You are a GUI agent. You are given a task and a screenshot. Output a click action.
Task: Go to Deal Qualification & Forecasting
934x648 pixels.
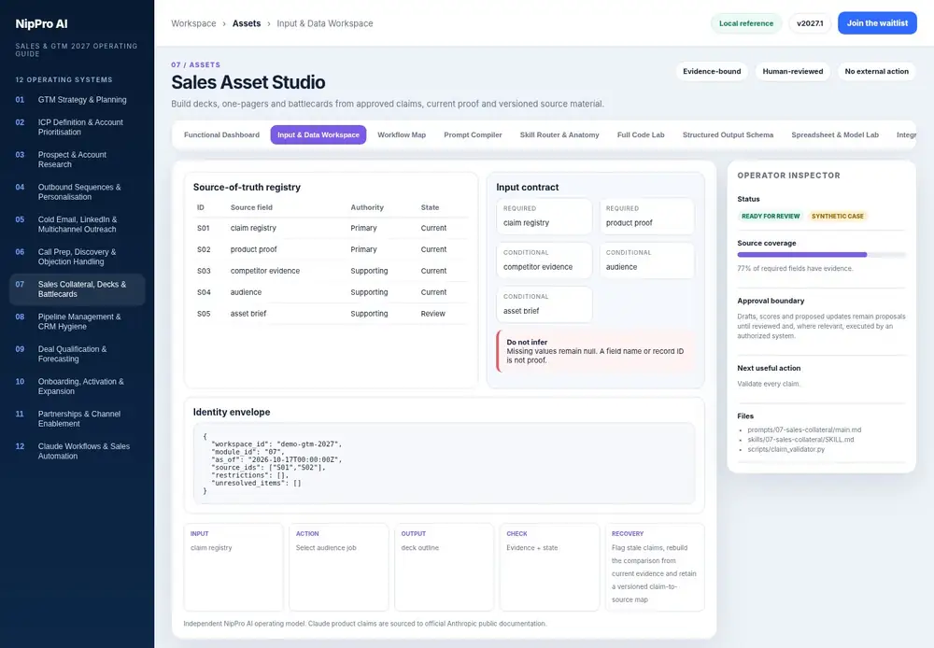point(78,354)
